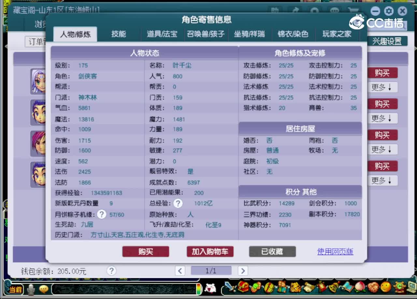Viewport: 417px width, 299px height.
Task: Expand the bottom 更多 options
Action: (382, 180)
